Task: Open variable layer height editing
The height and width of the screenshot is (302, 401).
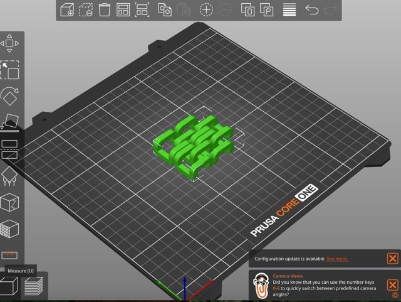Action: click(x=289, y=9)
